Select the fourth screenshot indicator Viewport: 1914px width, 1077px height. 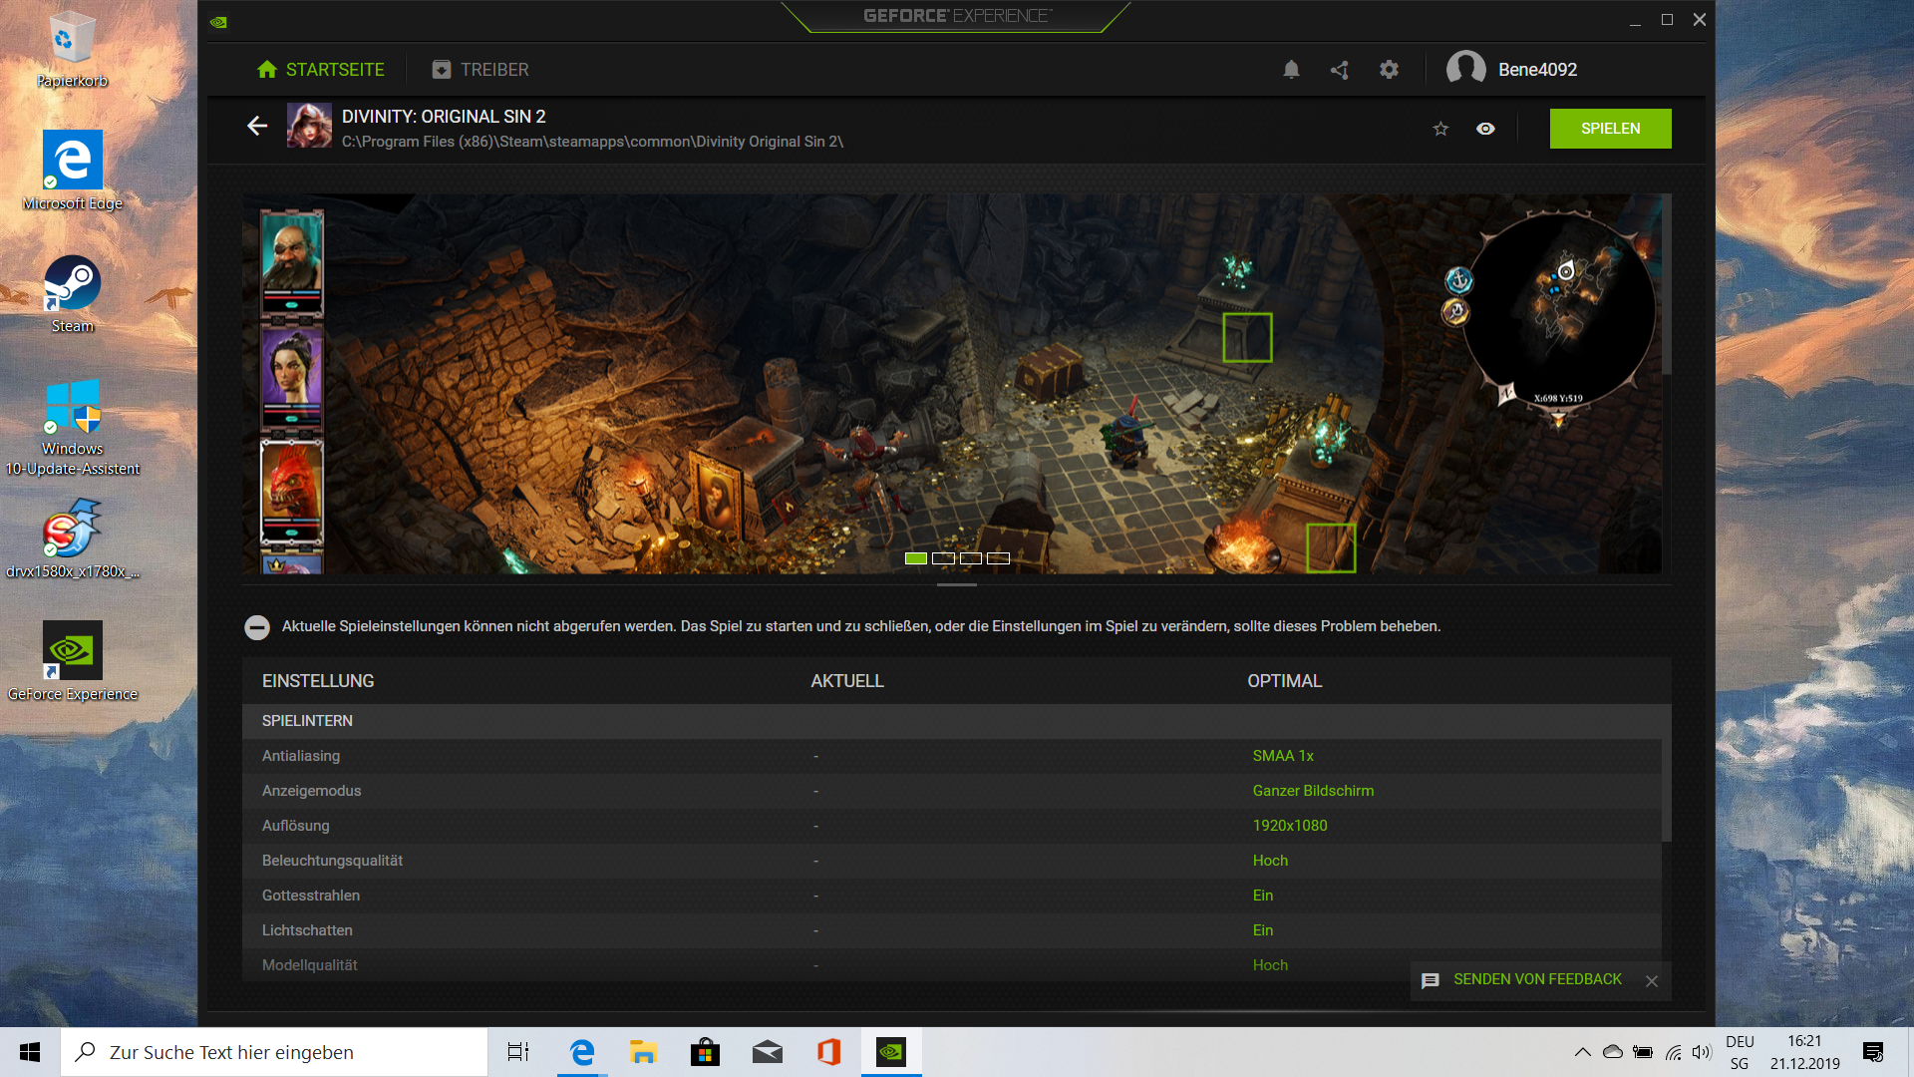click(998, 558)
